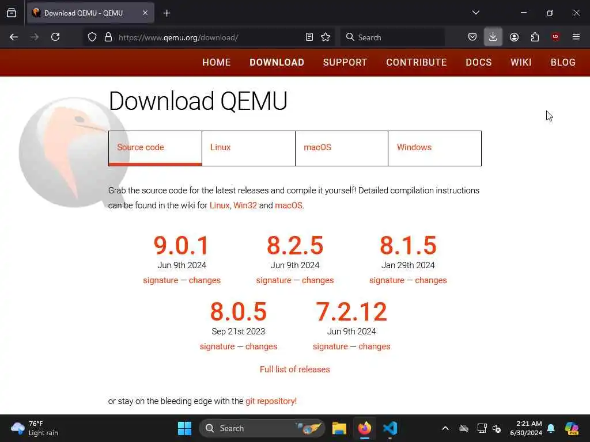This screenshot has height=442, width=590.
Task: Go to the HOME nav item
Action: (217, 62)
